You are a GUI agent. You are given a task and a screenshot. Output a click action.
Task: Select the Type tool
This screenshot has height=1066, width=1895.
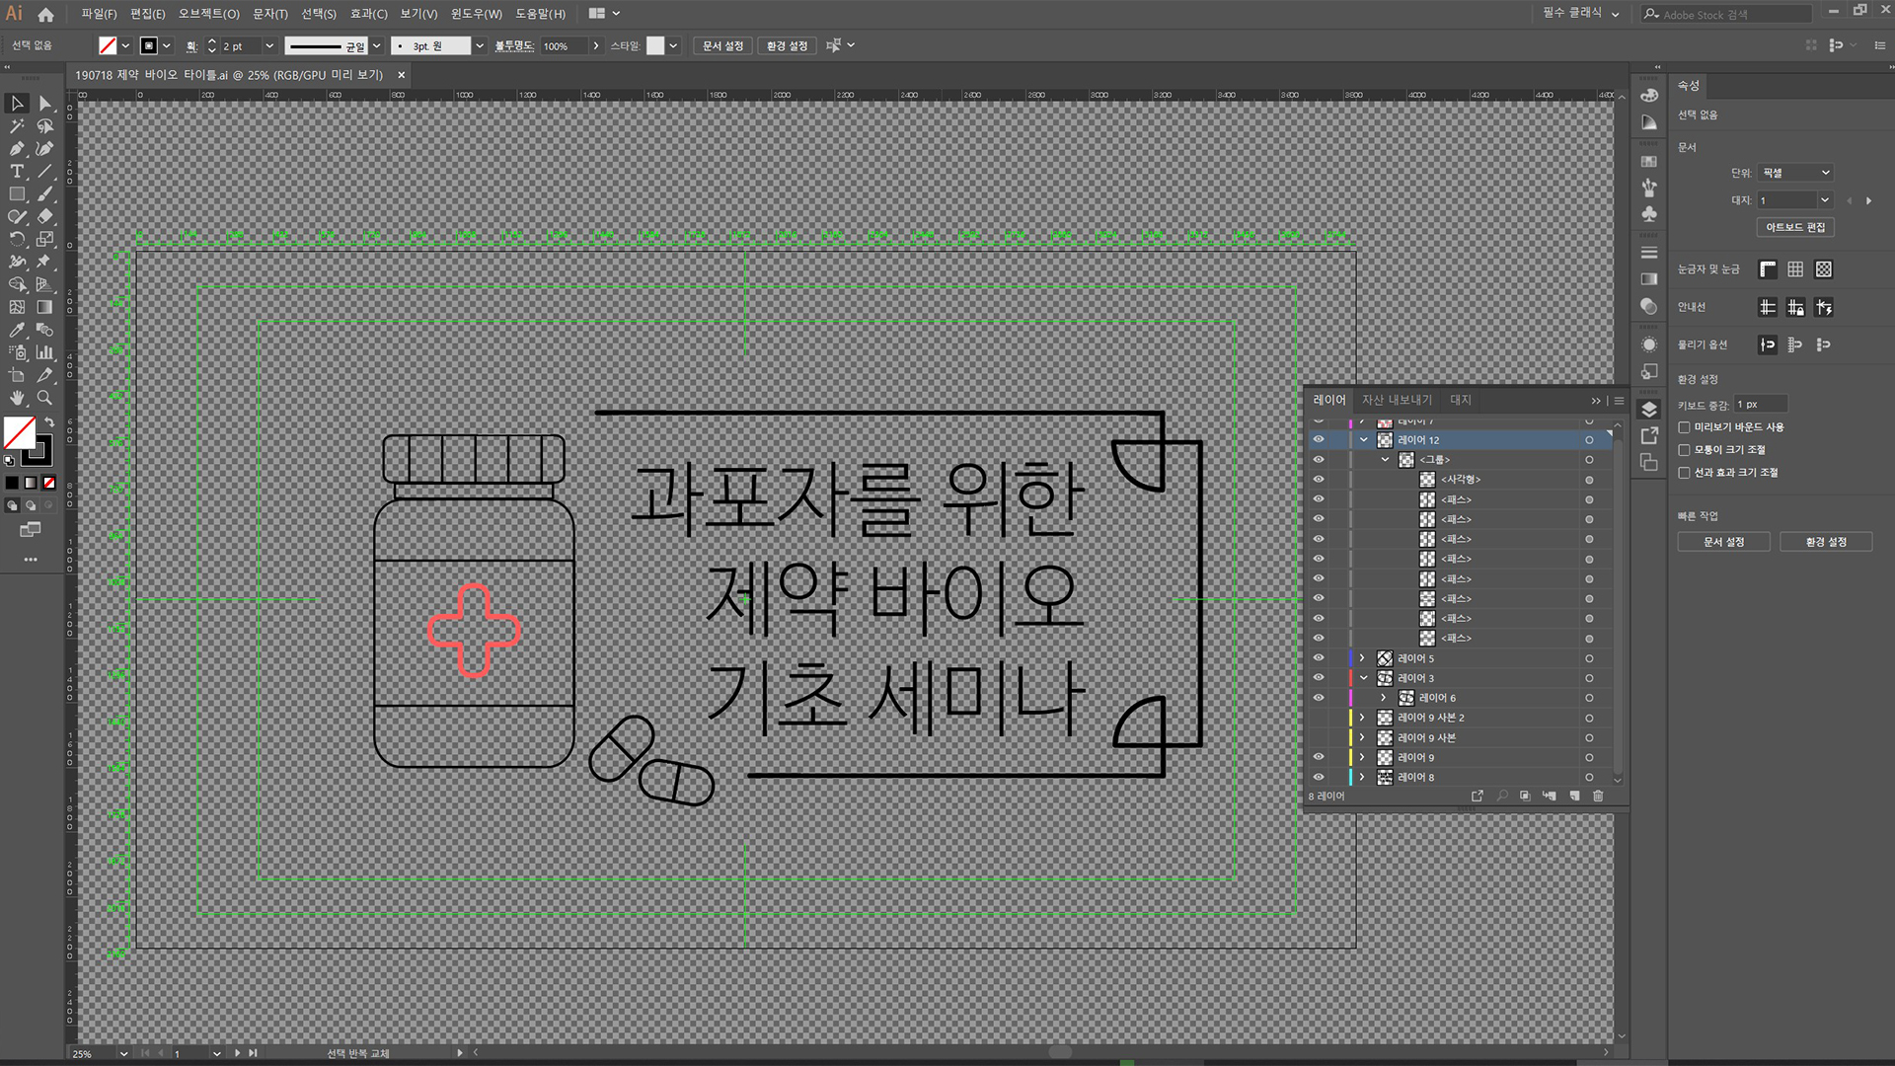(17, 172)
